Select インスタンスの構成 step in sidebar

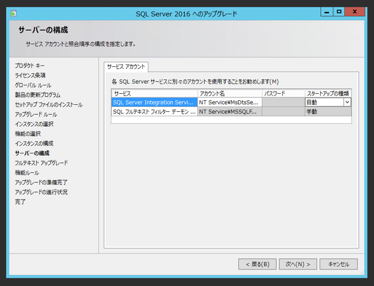(34, 143)
